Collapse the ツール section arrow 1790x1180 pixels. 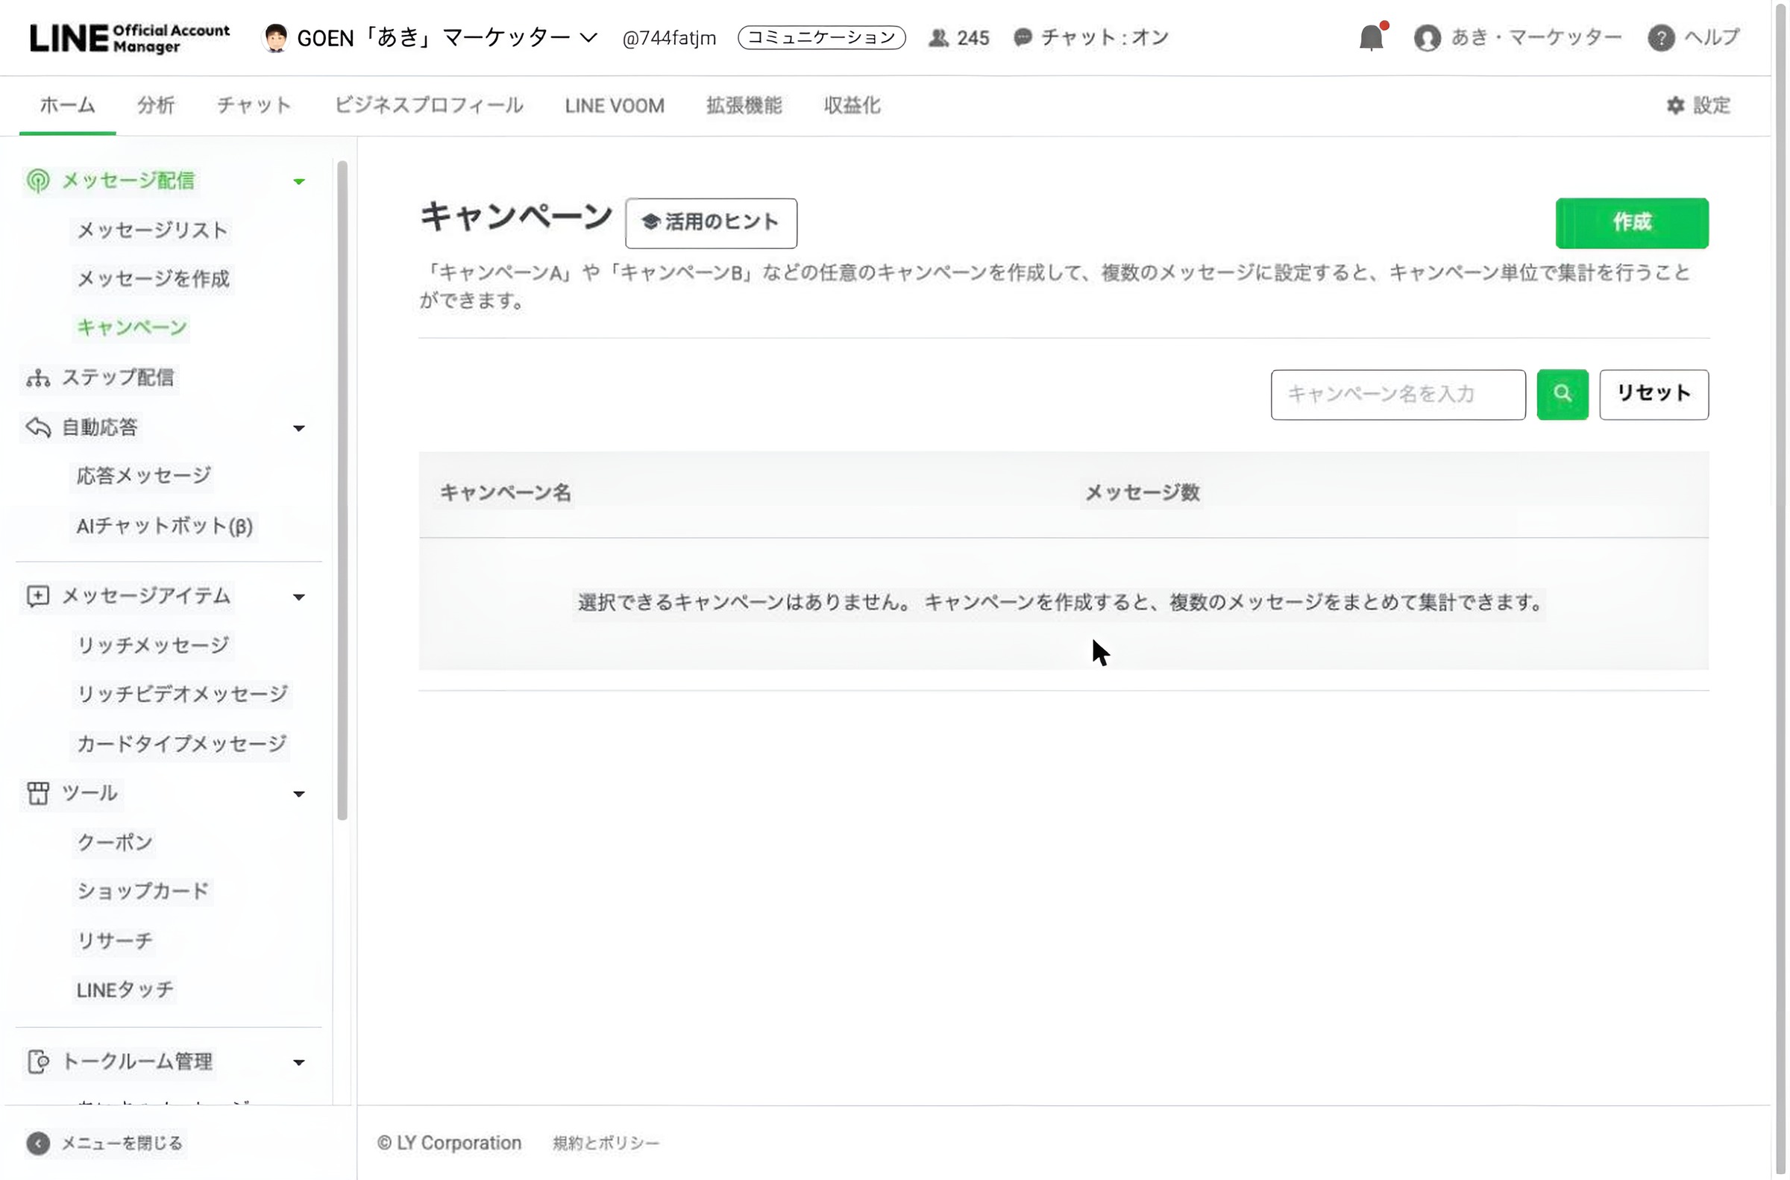pos(299,794)
